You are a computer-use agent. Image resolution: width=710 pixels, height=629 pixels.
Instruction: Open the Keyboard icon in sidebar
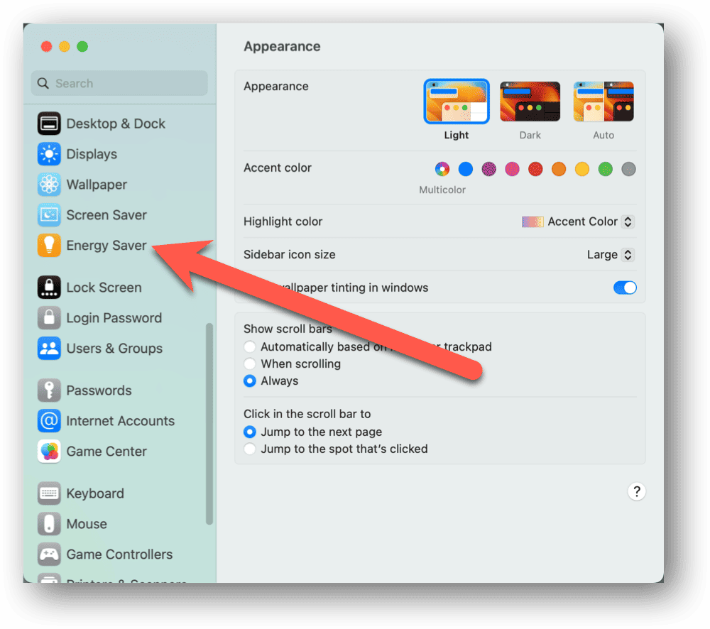click(49, 493)
